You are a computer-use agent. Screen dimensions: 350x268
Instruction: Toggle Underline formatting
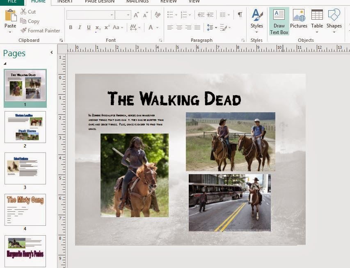click(89, 27)
